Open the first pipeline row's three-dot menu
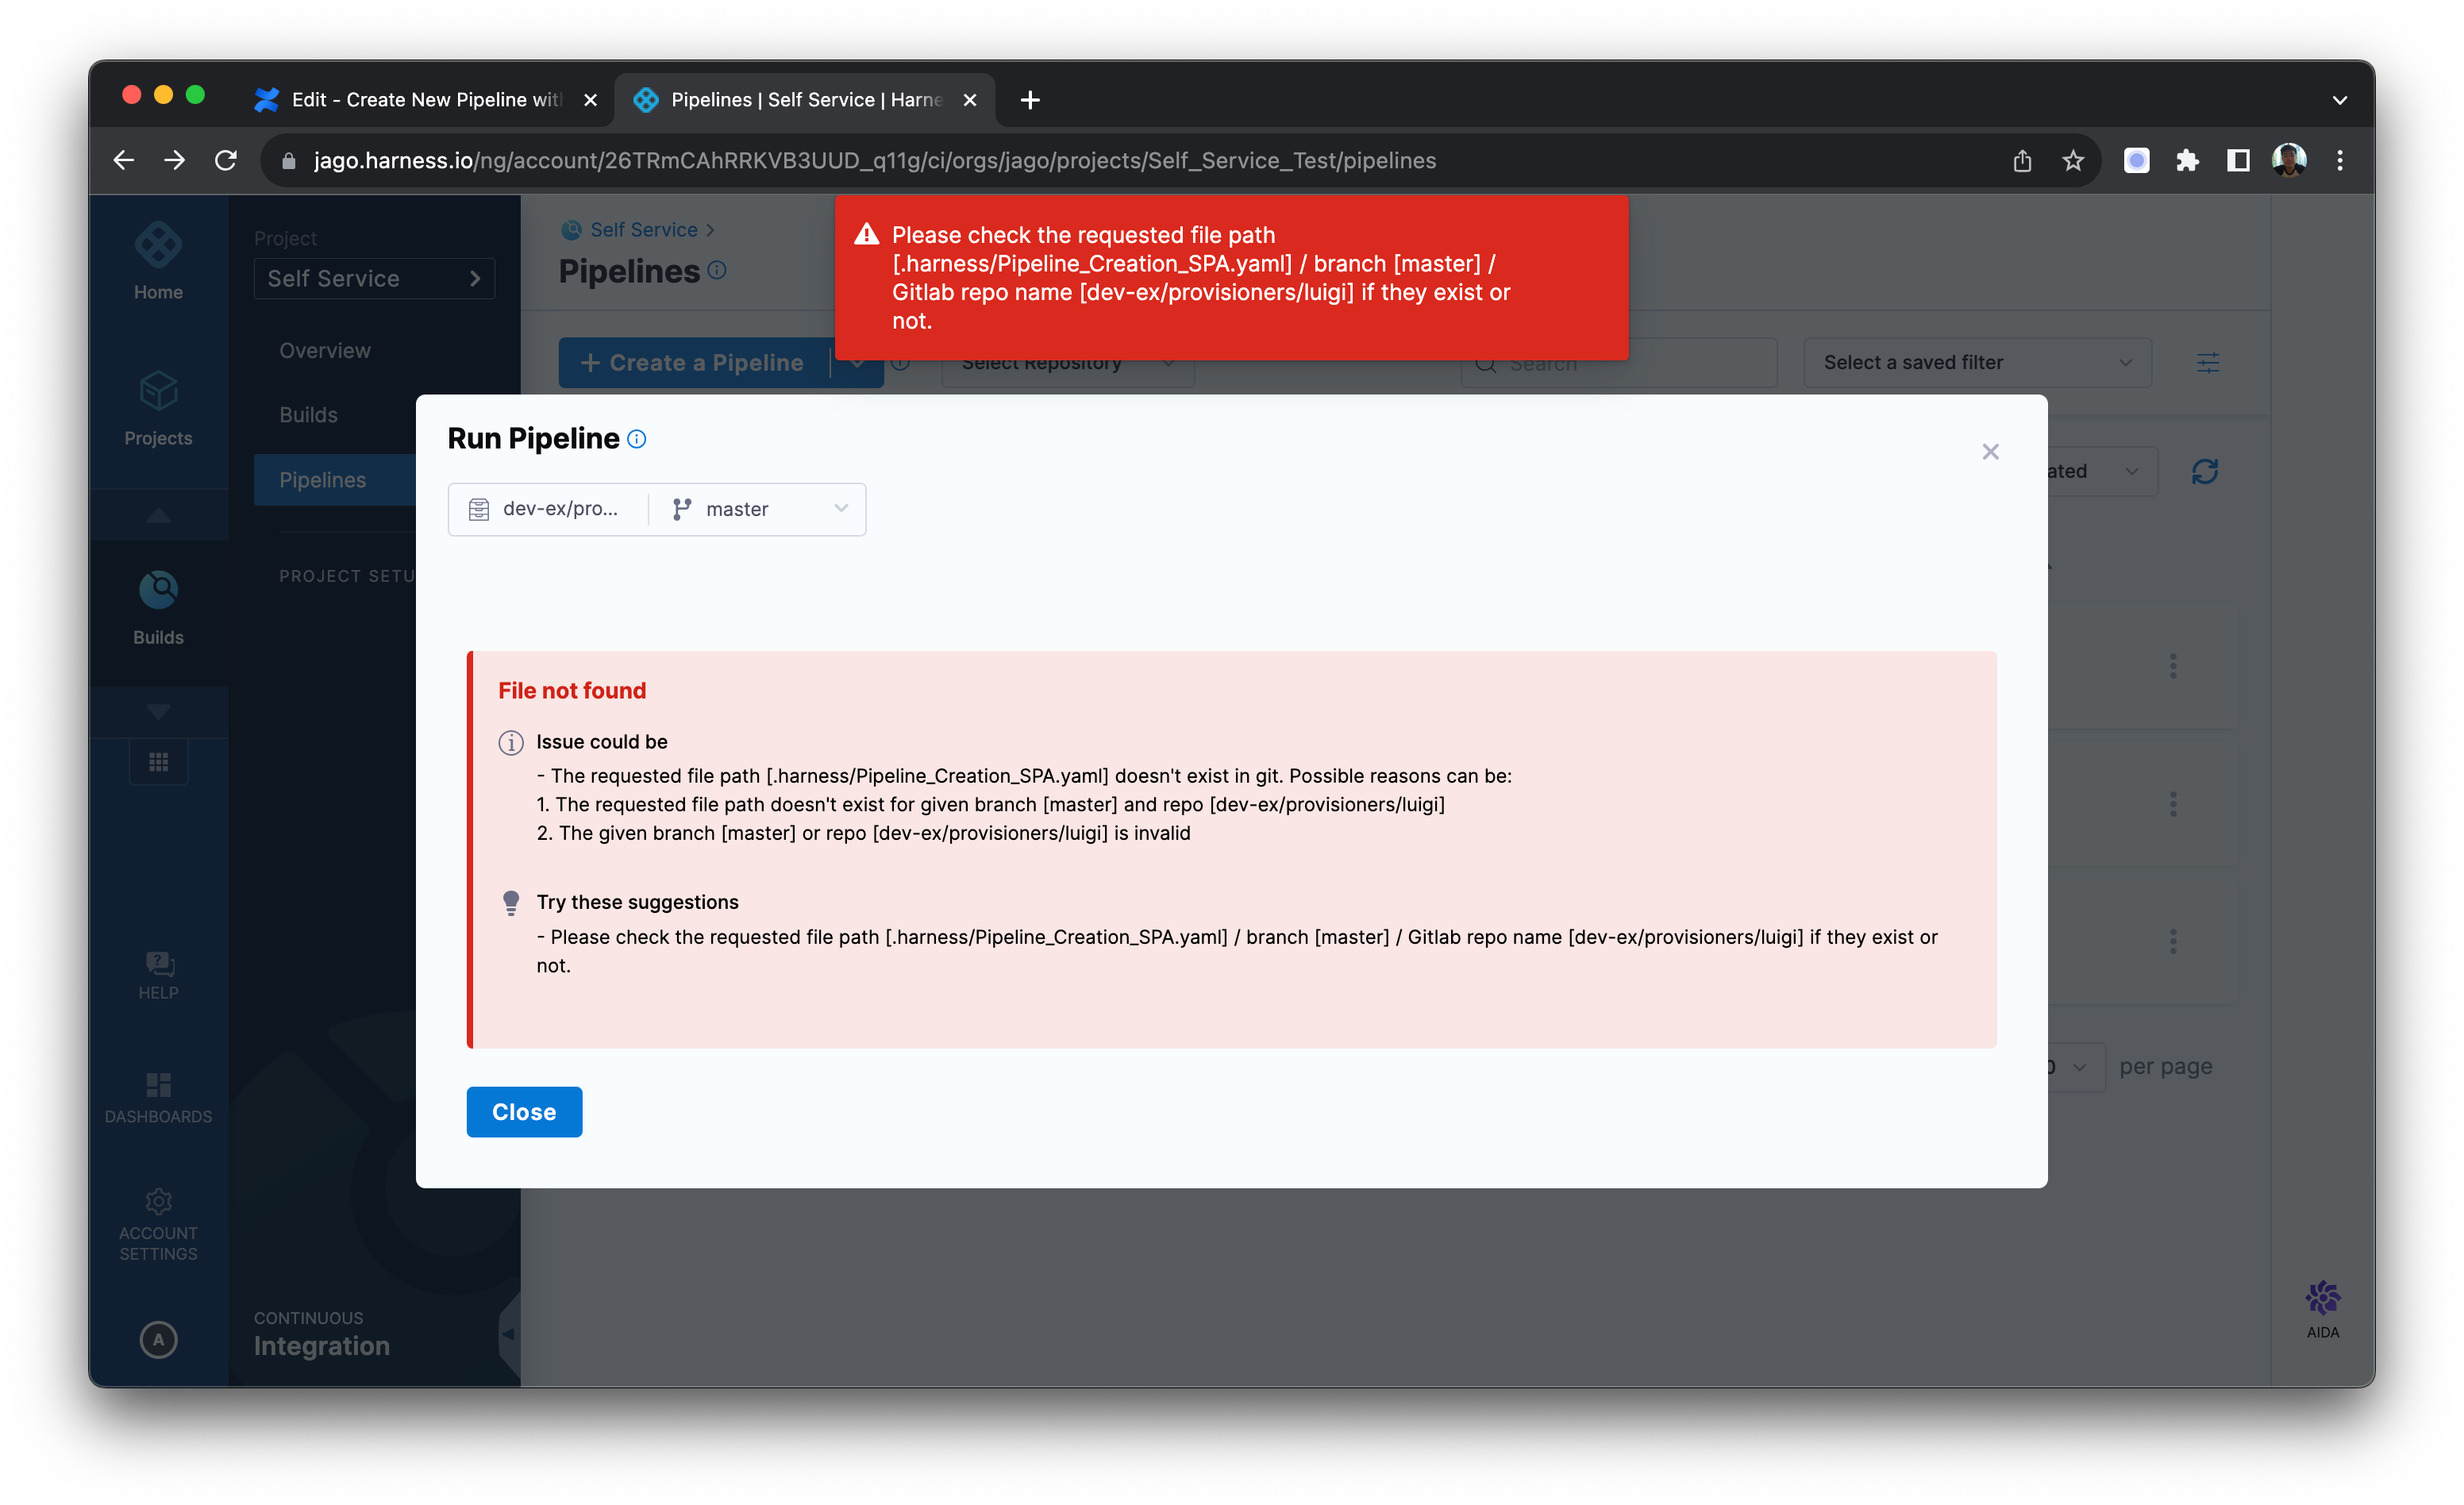2464x1505 pixels. 2172,666
